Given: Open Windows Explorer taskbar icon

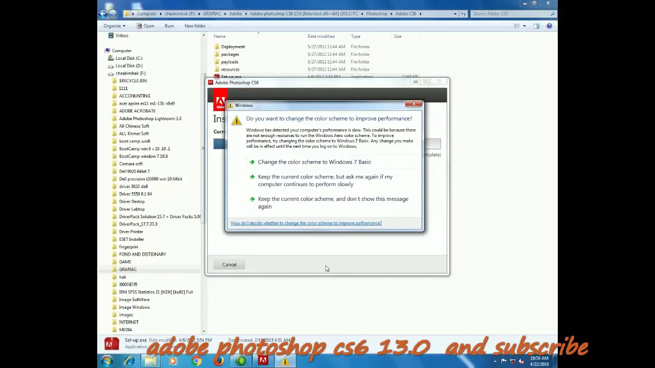Looking at the screenshot, I should 151,361.
